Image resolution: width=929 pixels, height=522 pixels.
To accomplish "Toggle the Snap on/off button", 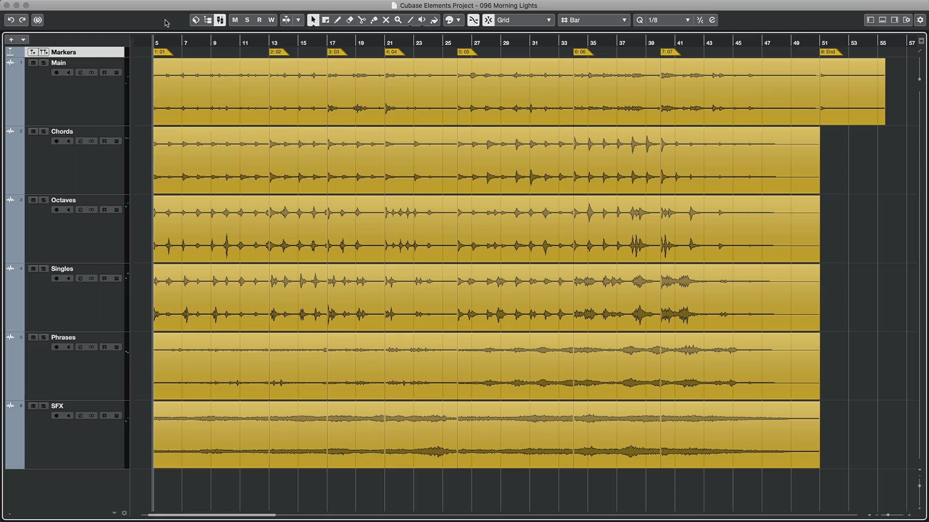I will [488, 20].
